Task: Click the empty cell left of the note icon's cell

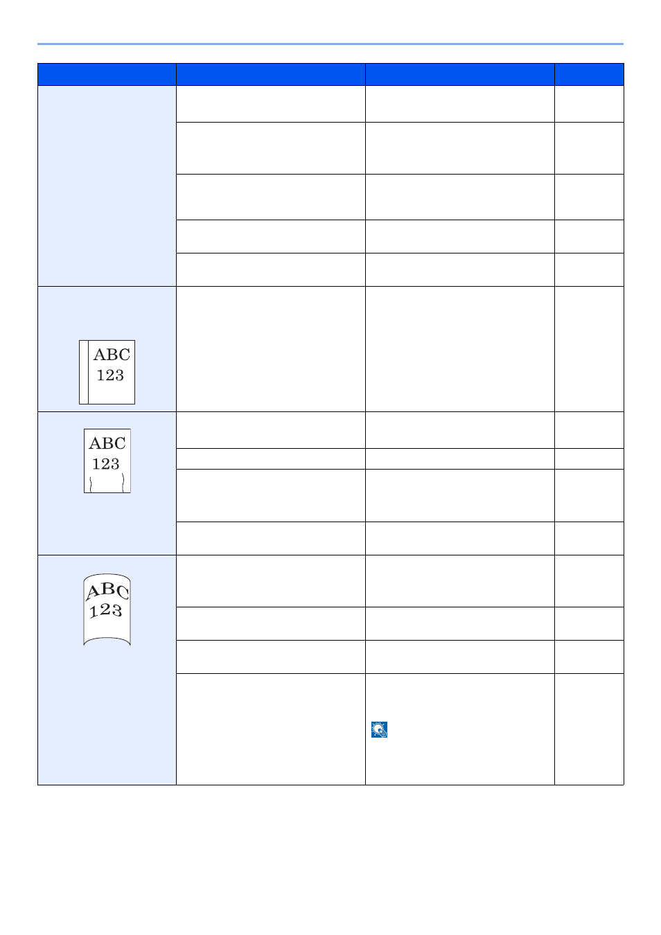Action: click(x=271, y=729)
